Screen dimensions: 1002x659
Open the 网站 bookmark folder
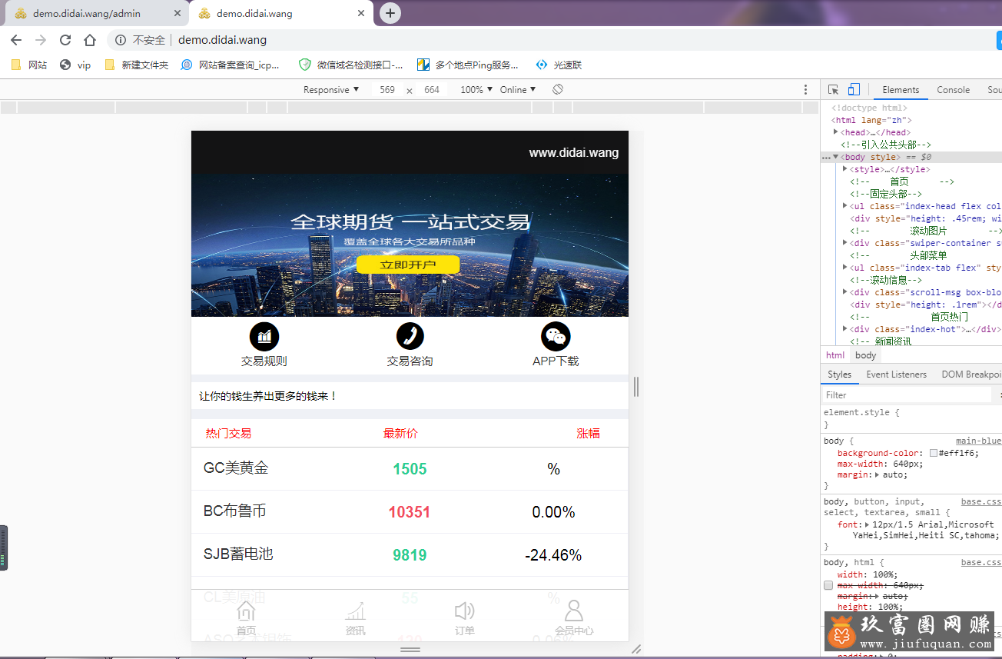pyautogui.click(x=29, y=65)
